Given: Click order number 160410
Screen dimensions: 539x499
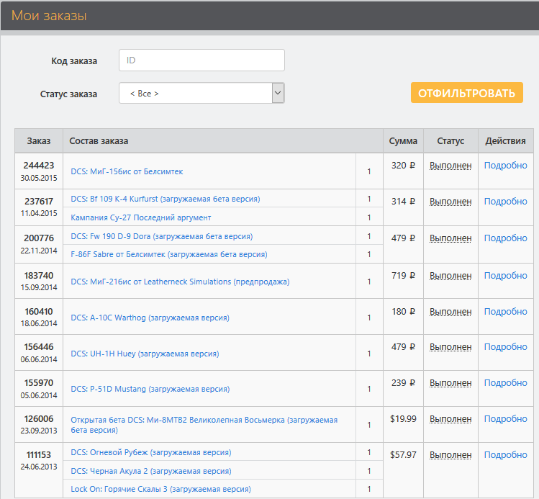Looking at the screenshot, I should (39, 311).
